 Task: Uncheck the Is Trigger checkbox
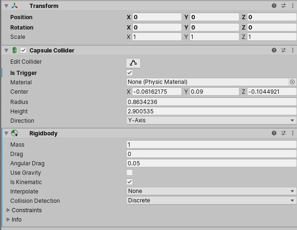click(130, 73)
